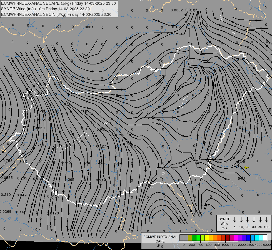Click the 0.0126 value on the map
The width and height of the screenshot is (272, 250).
coord(53,196)
